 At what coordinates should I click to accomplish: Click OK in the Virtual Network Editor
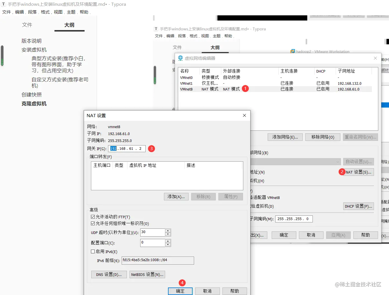point(284,235)
